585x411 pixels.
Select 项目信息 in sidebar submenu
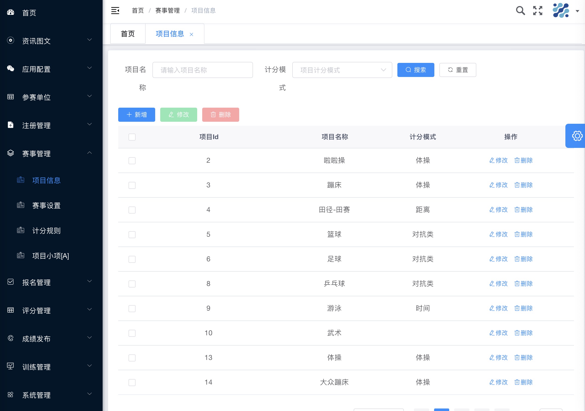[x=46, y=180]
